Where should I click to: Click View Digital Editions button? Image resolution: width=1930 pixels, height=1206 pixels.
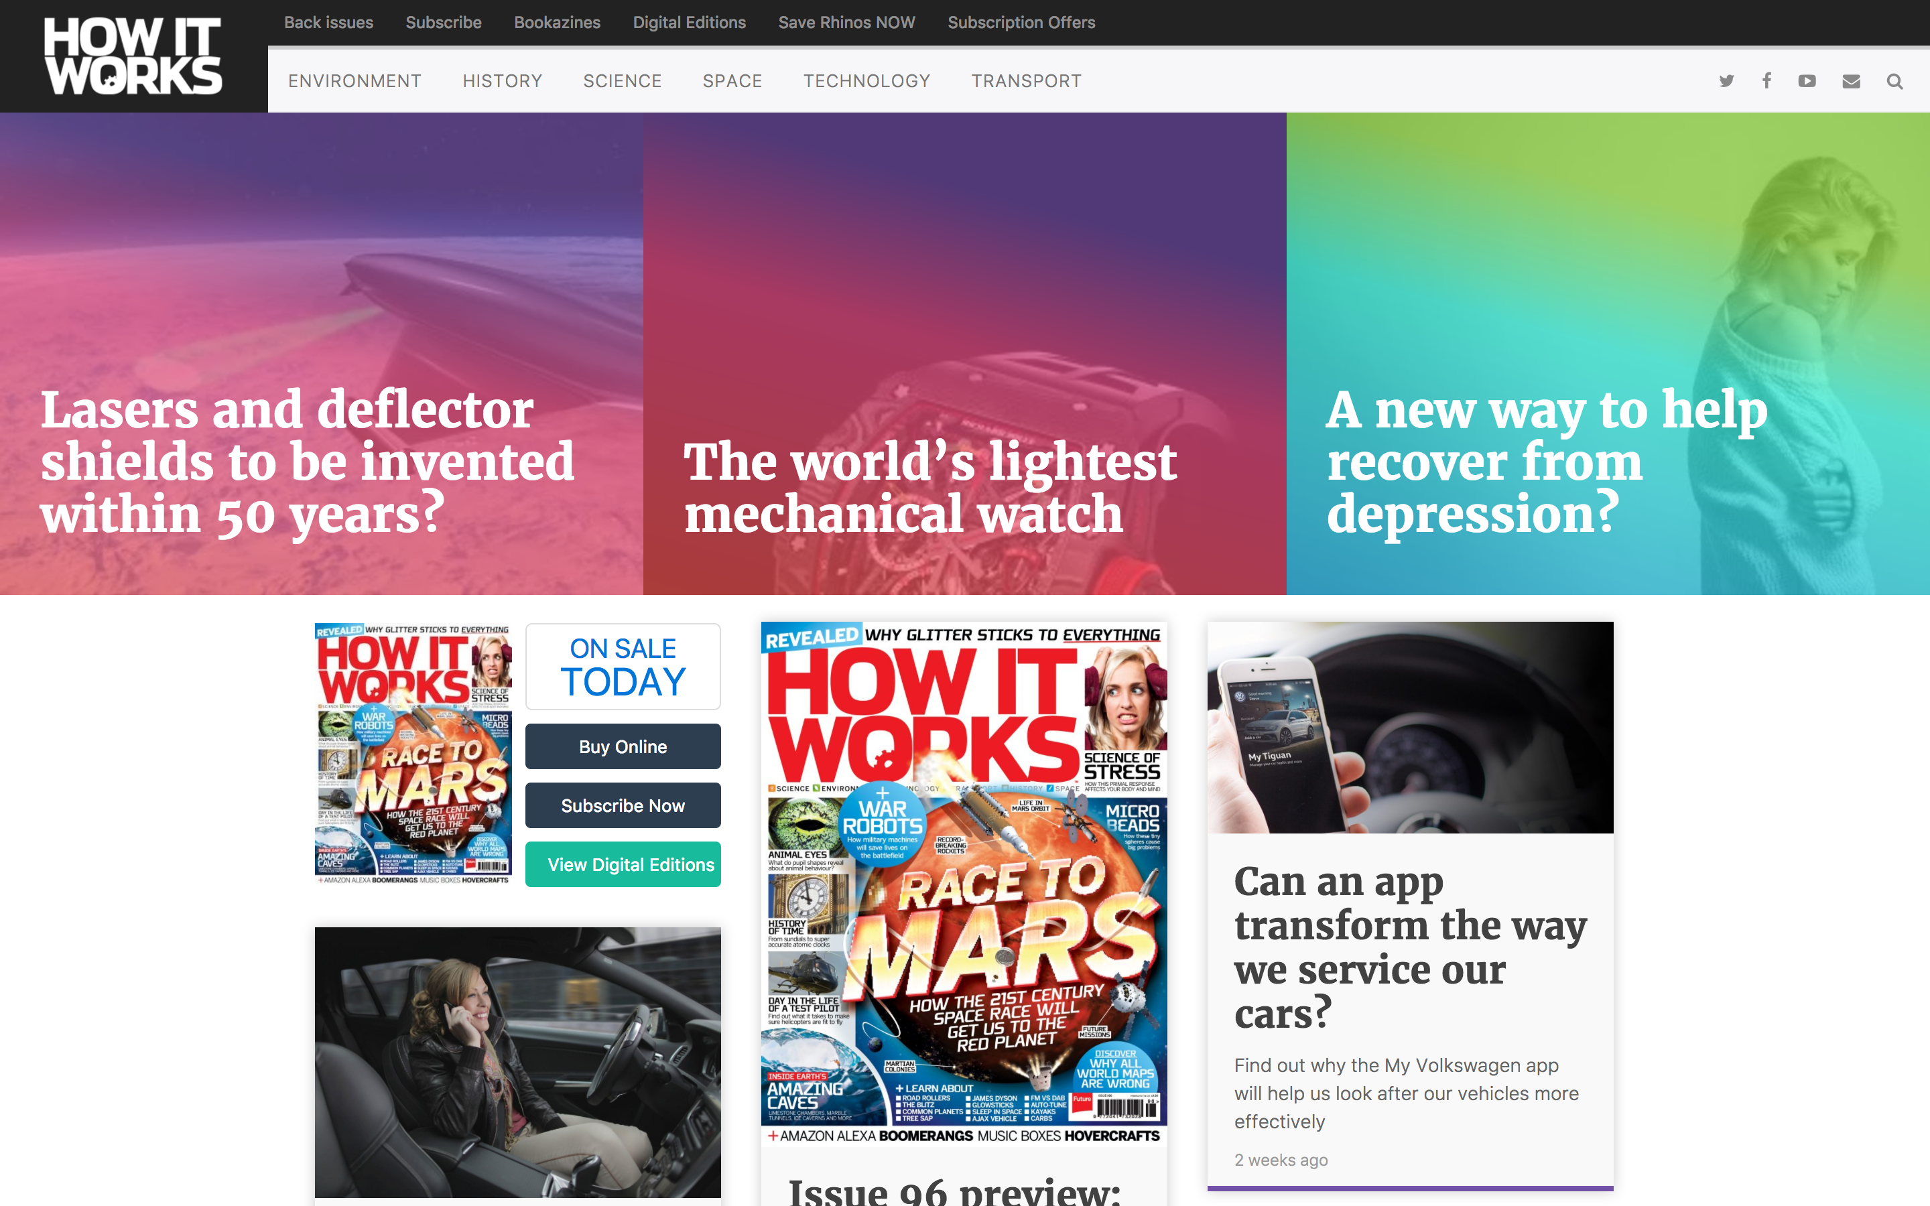623,864
